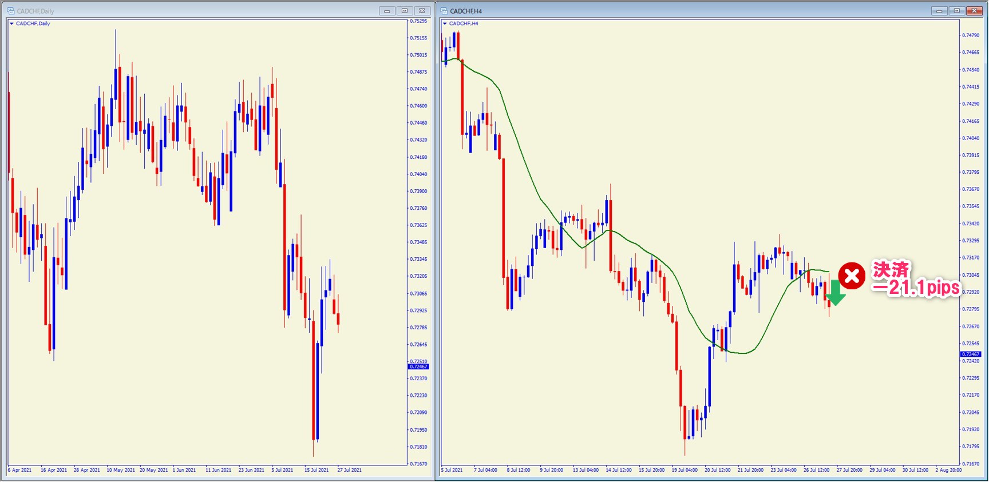Click date label 28 Apr 2021 on Daily chart
989x482 pixels.
pyautogui.click(x=87, y=470)
